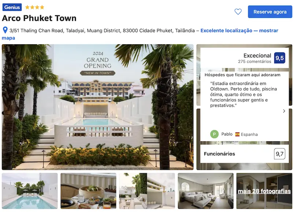The height and width of the screenshot is (212, 293).
Task: Show next guest review with arrow chevron
Action: coord(284,111)
